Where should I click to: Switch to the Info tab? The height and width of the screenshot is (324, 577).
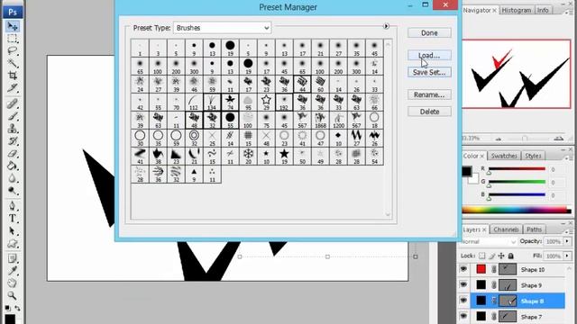[543, 10]
